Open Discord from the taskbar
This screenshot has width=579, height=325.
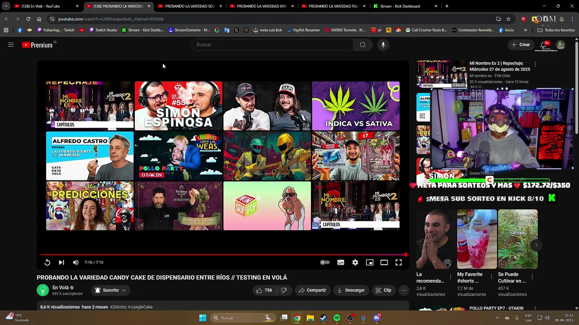point(377,318)
